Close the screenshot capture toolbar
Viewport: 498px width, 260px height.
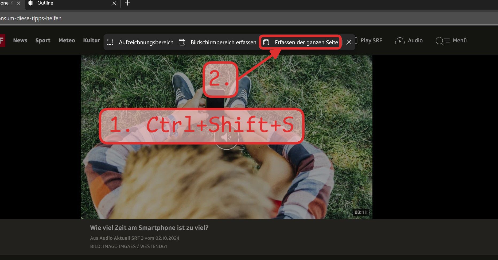tap(349, 42)
